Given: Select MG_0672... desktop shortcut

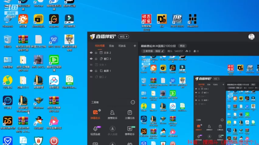Looking at the screenshot, I should (39, 62).
